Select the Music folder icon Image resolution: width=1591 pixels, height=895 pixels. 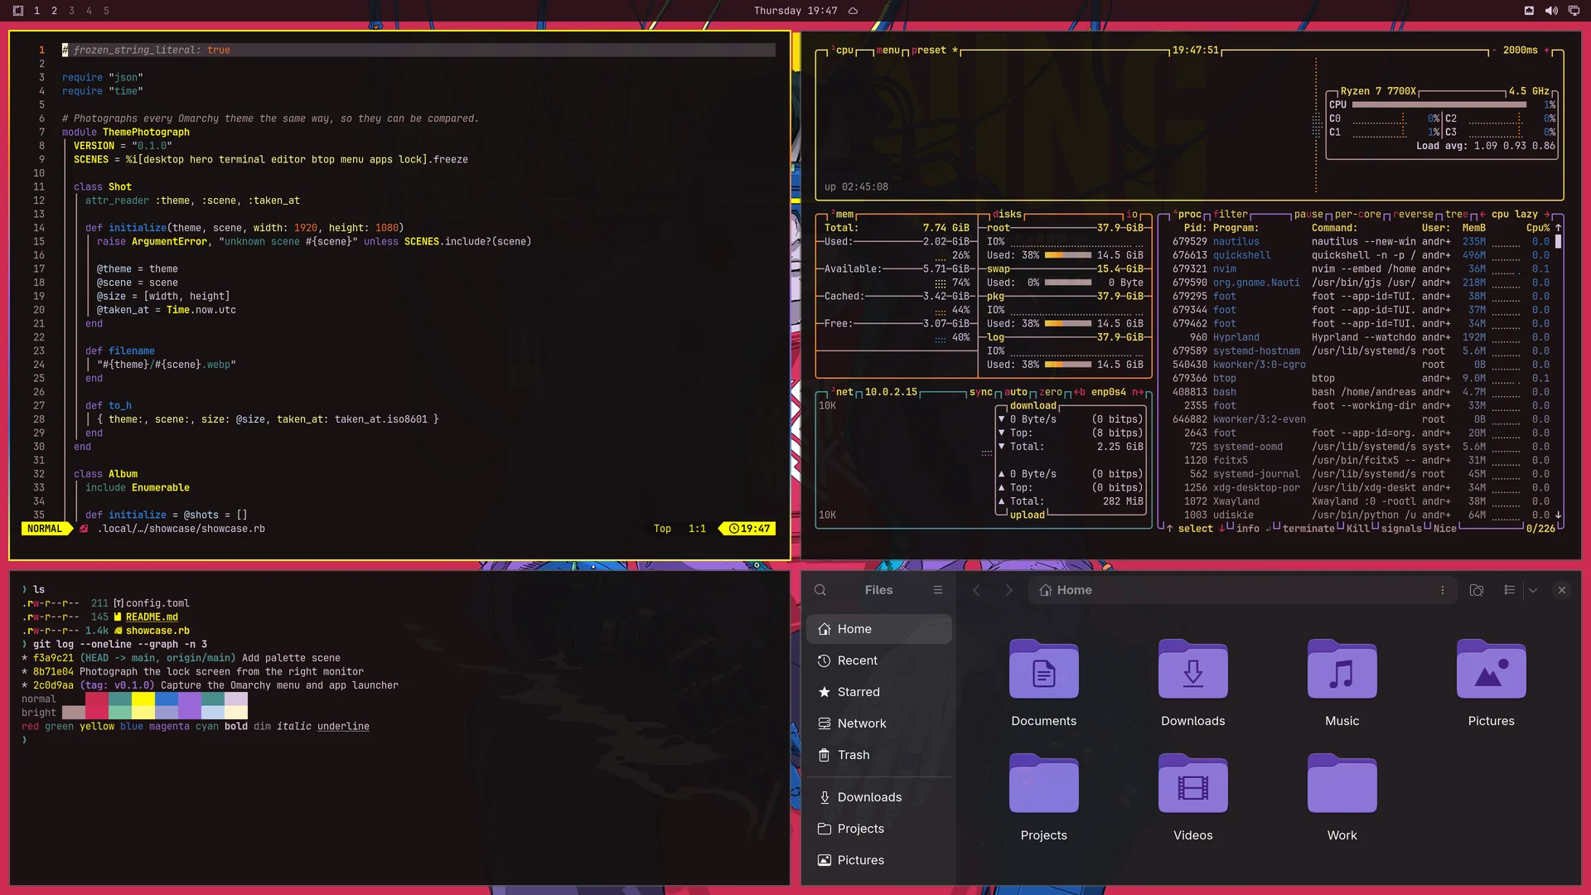pyautogui.click(x=1342, y=669)
